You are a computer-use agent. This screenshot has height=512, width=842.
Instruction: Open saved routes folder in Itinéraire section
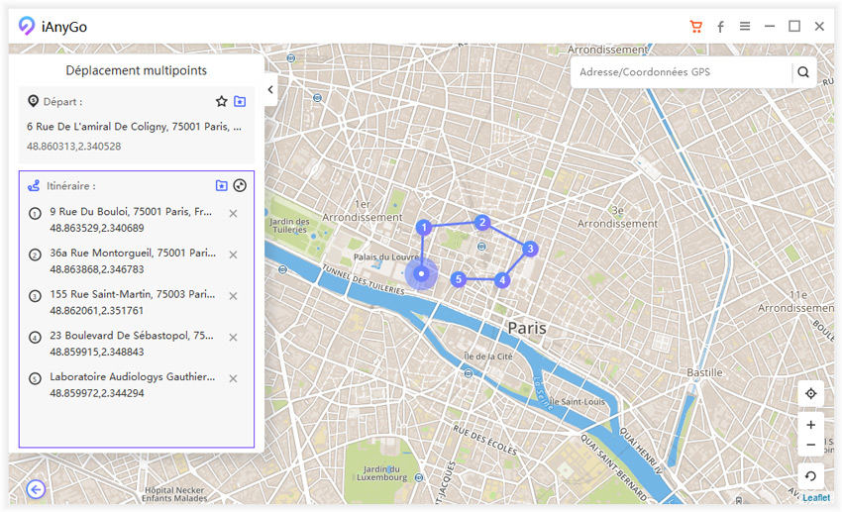pos(221,186)
